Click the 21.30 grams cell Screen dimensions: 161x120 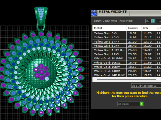click(134, 42)
